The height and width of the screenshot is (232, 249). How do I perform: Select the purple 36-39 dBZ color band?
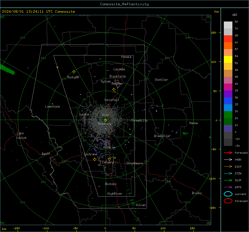tap(228, 94)
